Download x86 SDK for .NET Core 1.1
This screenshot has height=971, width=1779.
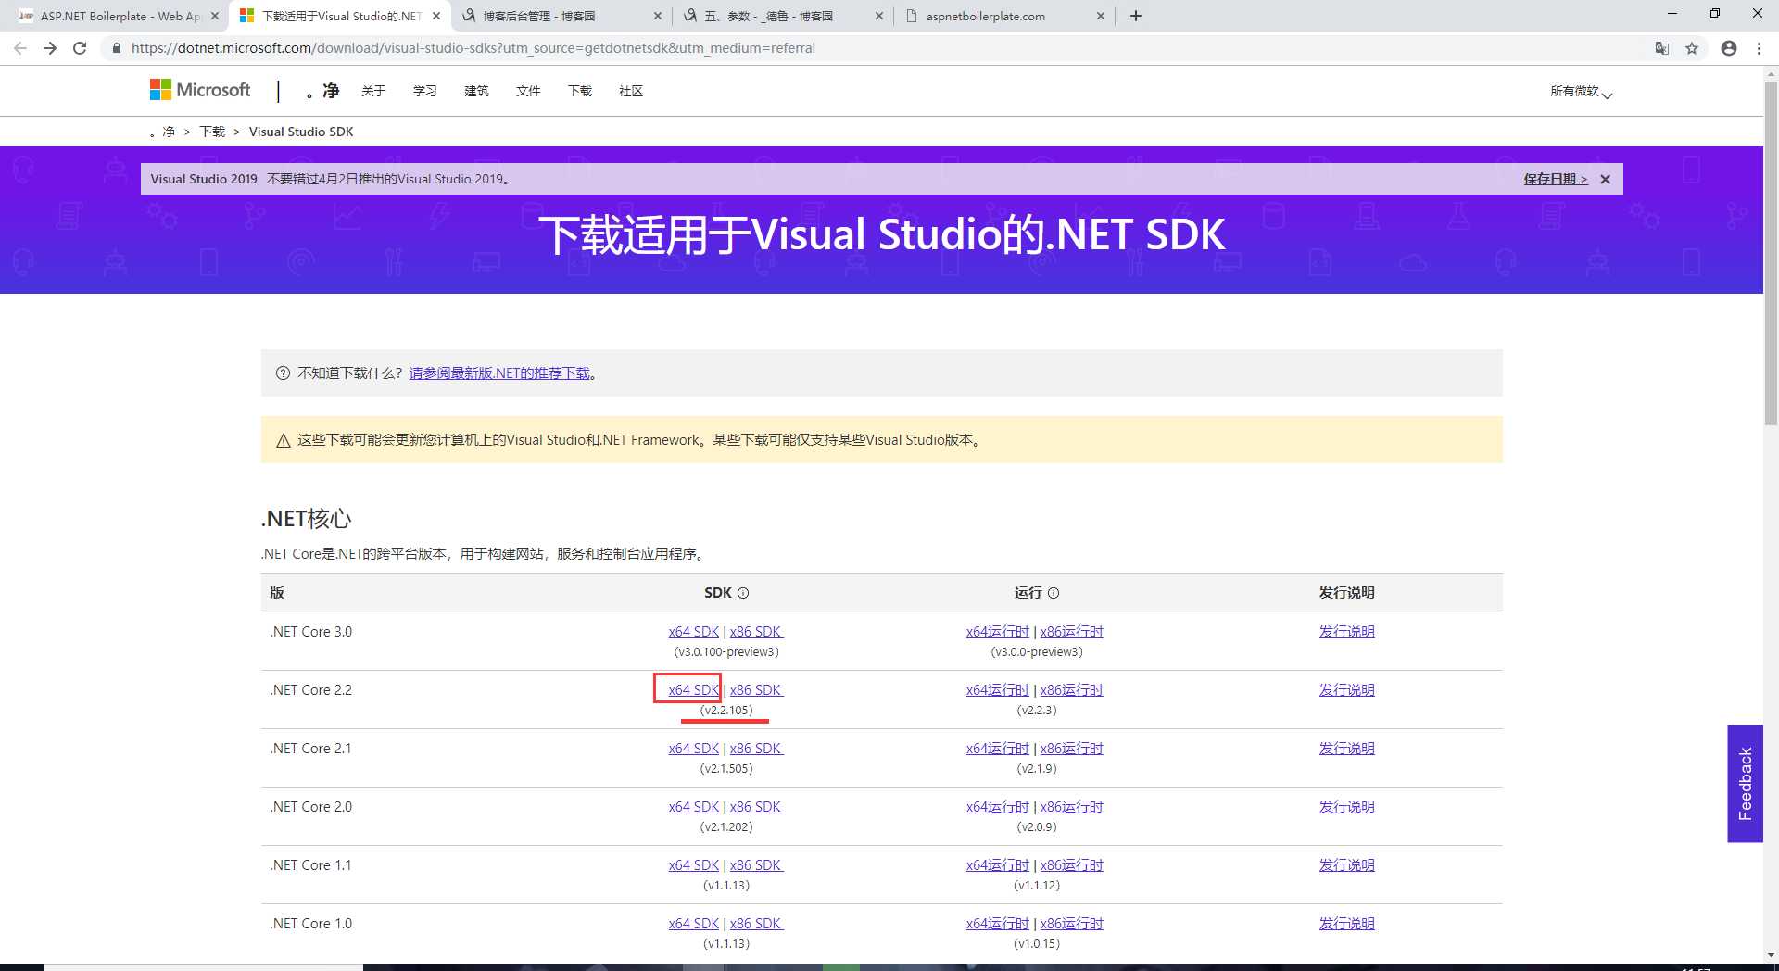(756, 865)
